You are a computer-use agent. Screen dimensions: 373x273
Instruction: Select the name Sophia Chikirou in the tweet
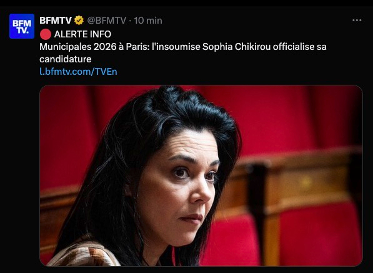(236, 47)
